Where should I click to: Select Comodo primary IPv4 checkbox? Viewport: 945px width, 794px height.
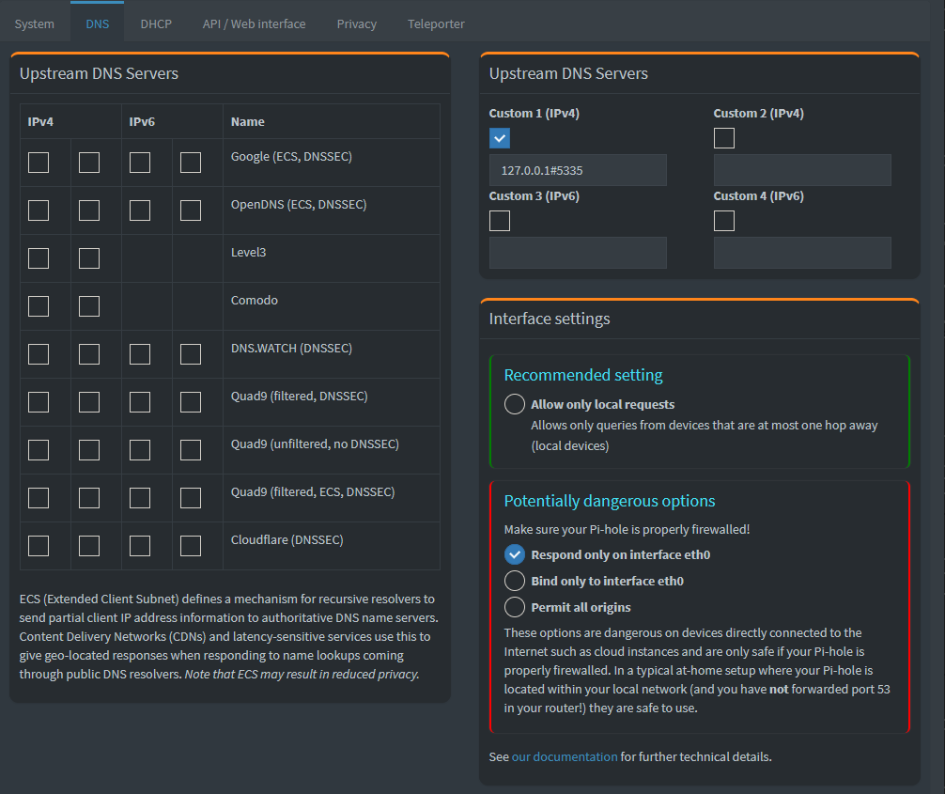point(39,306)
